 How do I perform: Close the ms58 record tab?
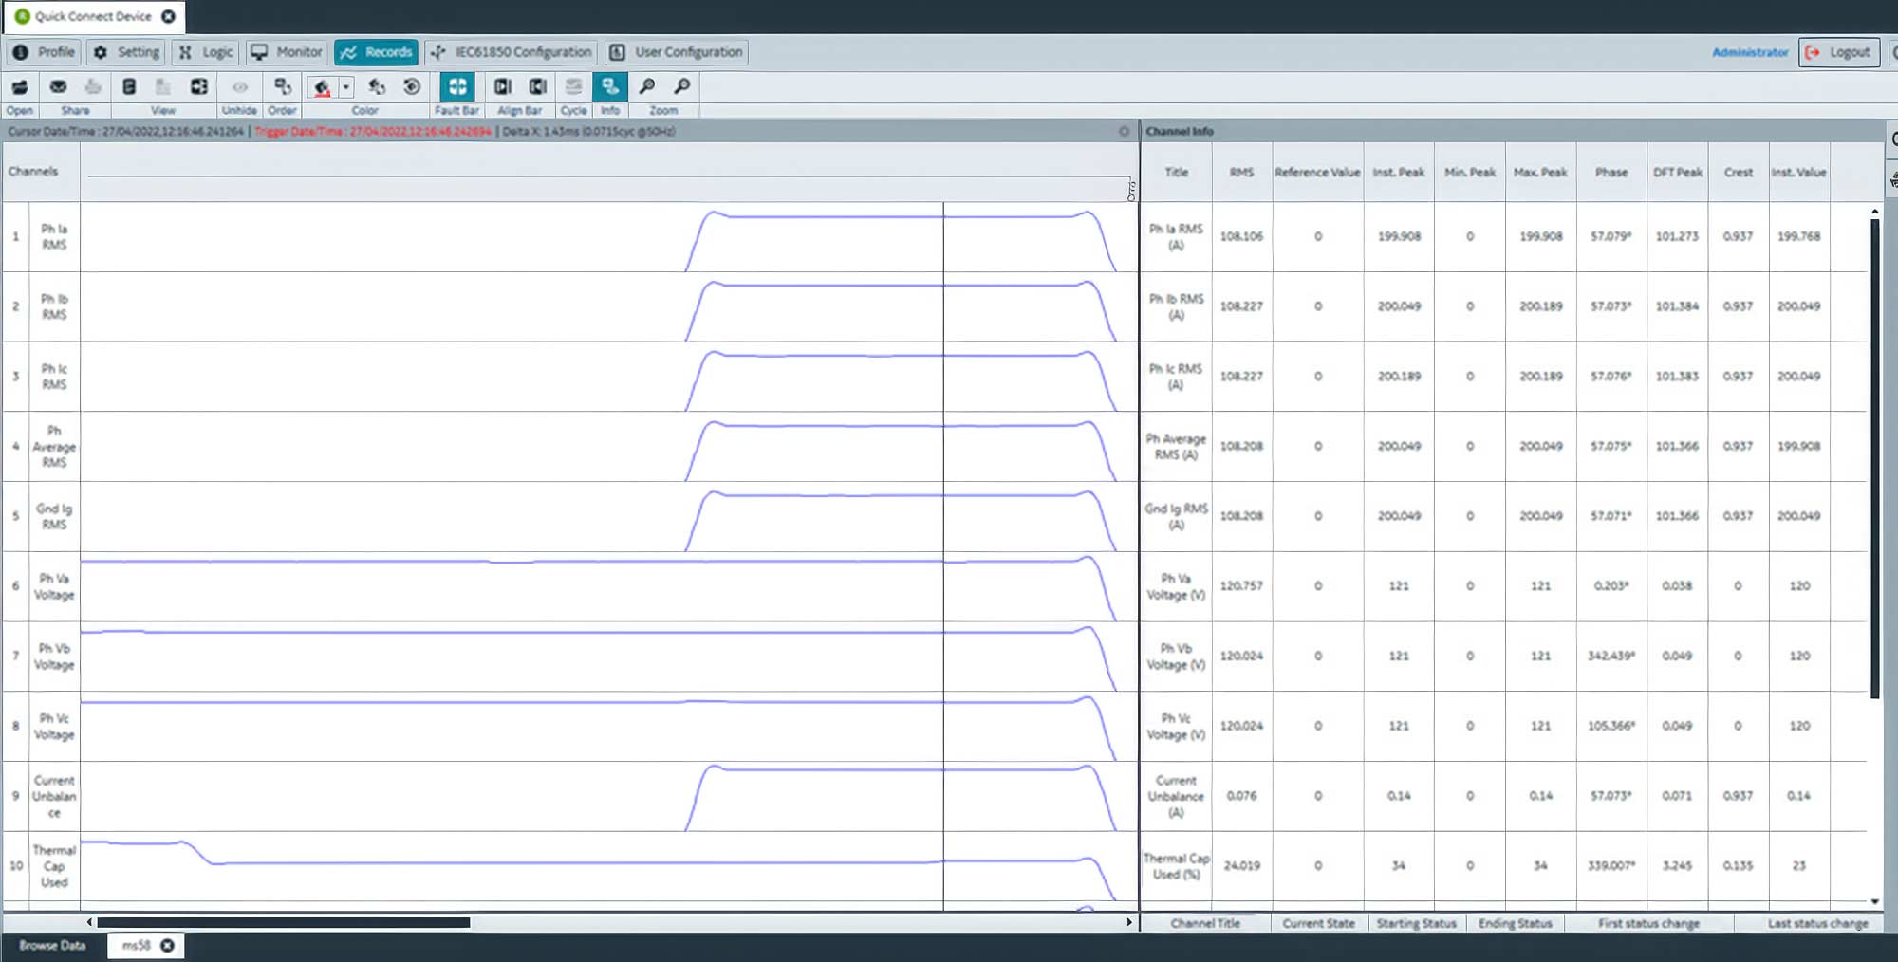pos(167,945)
